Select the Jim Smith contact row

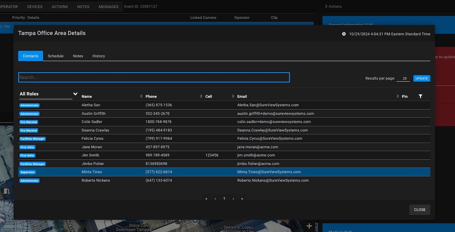click(224, 155)
